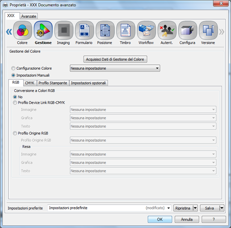Click the Conversione a Colori RGB label
Screen dimensions: 231x228
pyautogui.click(x=34, y=91)
